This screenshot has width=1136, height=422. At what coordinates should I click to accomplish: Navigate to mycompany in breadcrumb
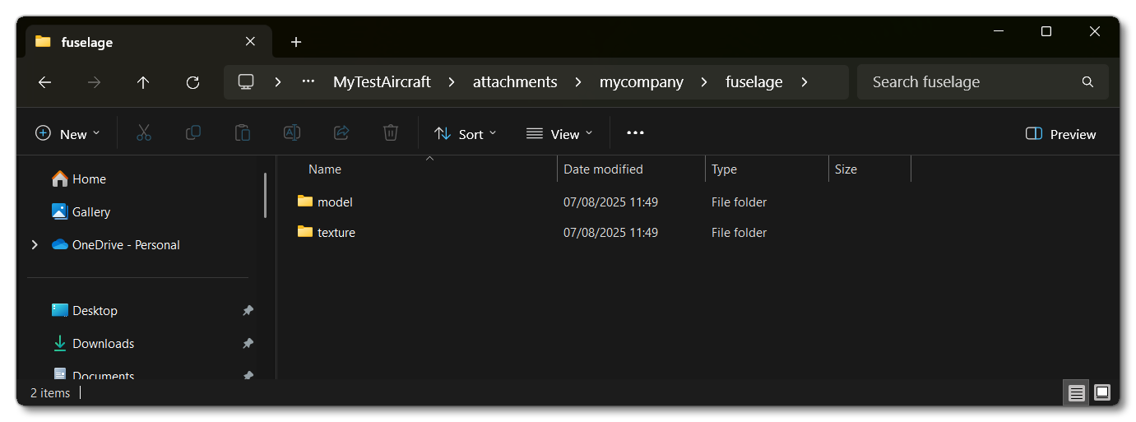click(642, 82)
